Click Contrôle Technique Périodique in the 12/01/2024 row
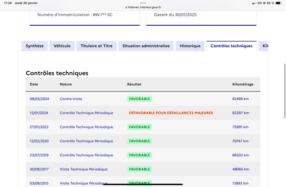286x187 pixels. (x=87, y=113)
